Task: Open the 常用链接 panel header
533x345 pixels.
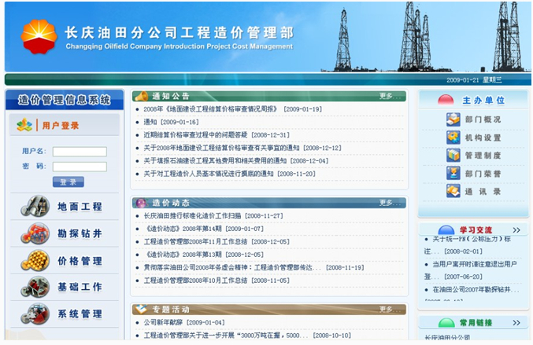Action: coord(476,323)
